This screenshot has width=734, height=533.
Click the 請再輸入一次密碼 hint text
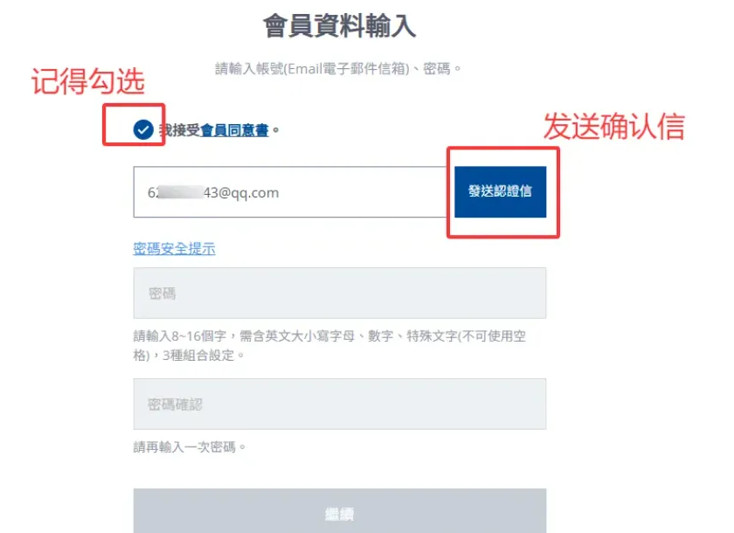[x=190, y=446]
